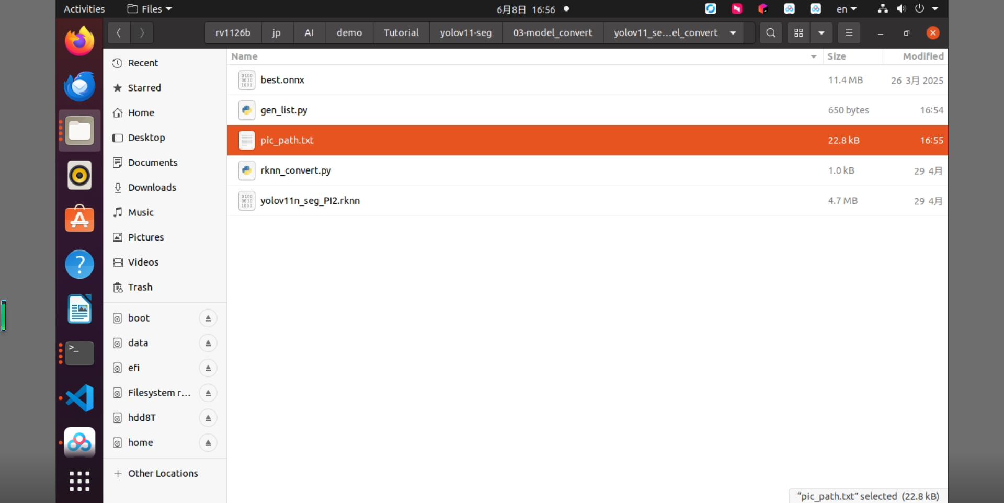Viewport: 1004px width, 503px height.
Task: Toggle grid view icon
Action: pyautogui.click(x=798, y=33)
